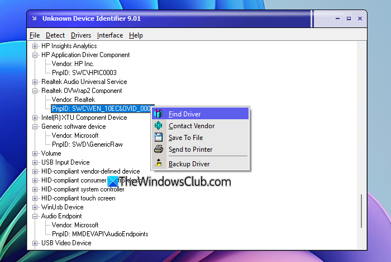Maximize the Unknown Device Identifier window

pos(349,18)
